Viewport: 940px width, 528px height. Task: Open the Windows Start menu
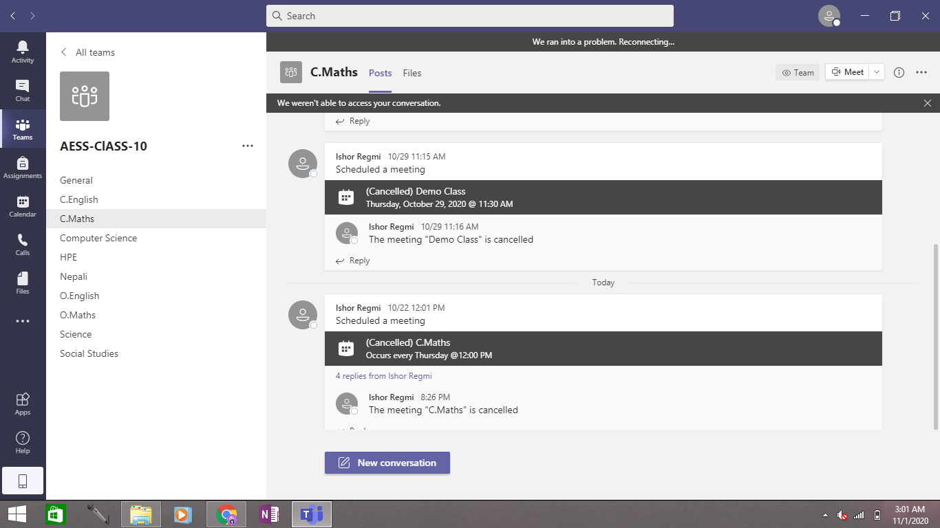pos(17,514)
